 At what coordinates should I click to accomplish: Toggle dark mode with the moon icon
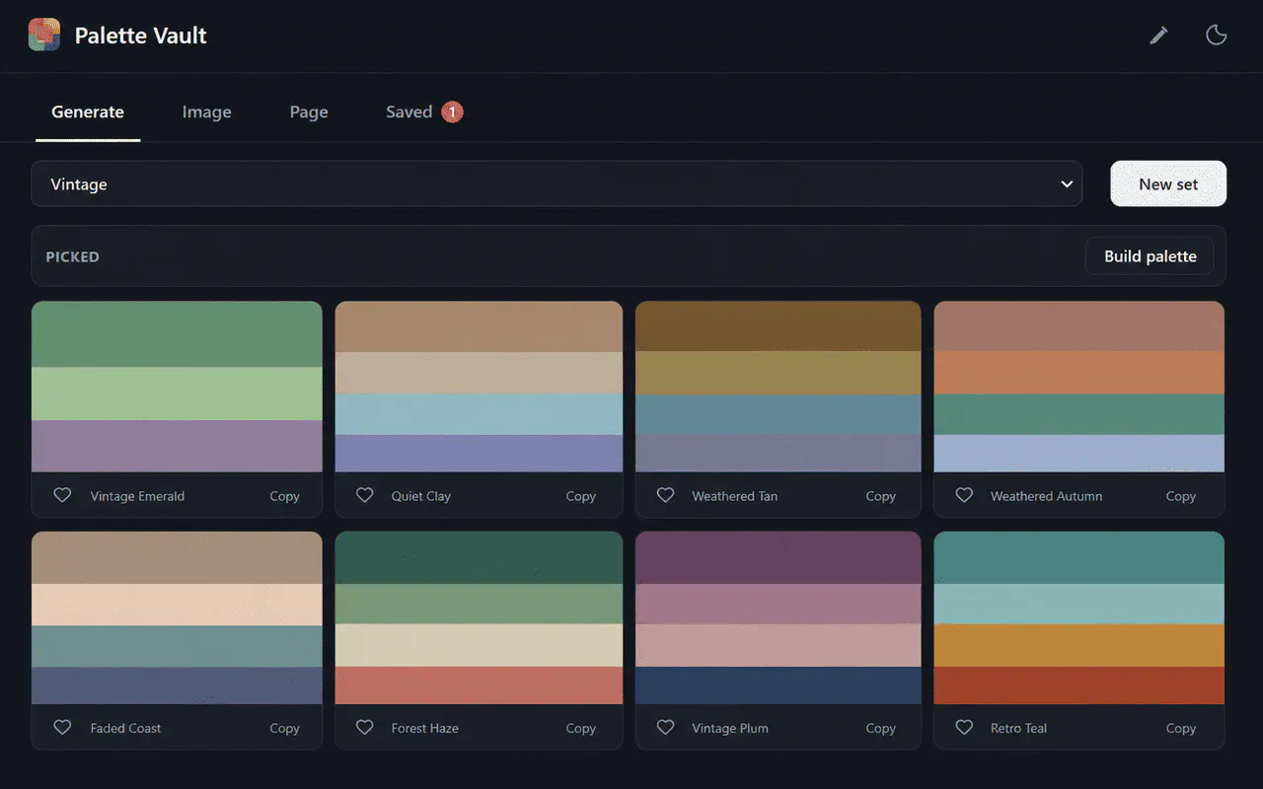click(1217, 36)
